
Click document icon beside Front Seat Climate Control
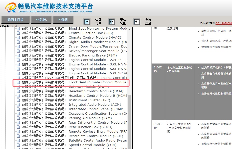click(18, 82)
